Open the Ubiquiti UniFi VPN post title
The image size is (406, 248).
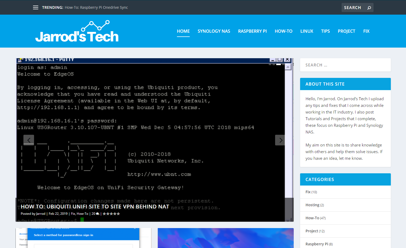click(95, 207)
